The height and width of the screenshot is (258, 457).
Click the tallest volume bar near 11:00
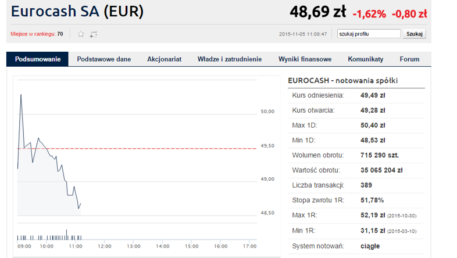[66, 235]
